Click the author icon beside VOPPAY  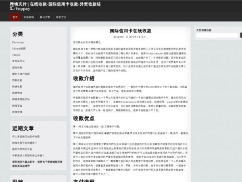coord(115,37)
